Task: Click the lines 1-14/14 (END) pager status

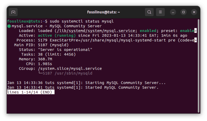Action: [31, 92]
